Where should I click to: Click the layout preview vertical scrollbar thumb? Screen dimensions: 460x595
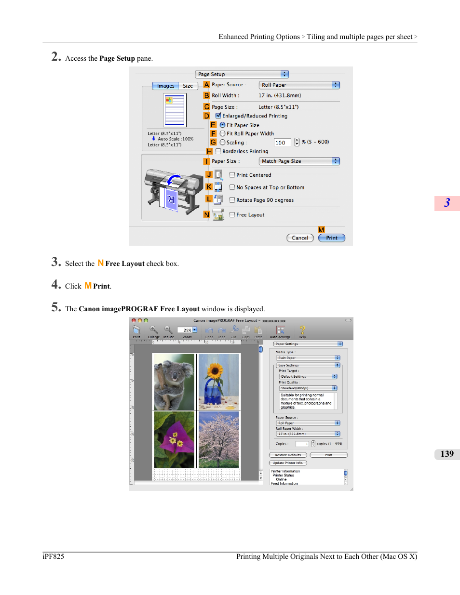[x=261, y=350]
